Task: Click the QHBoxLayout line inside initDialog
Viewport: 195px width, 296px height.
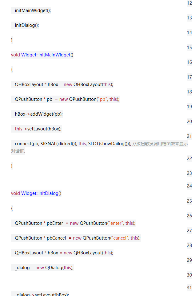Action: coord(64,253)
